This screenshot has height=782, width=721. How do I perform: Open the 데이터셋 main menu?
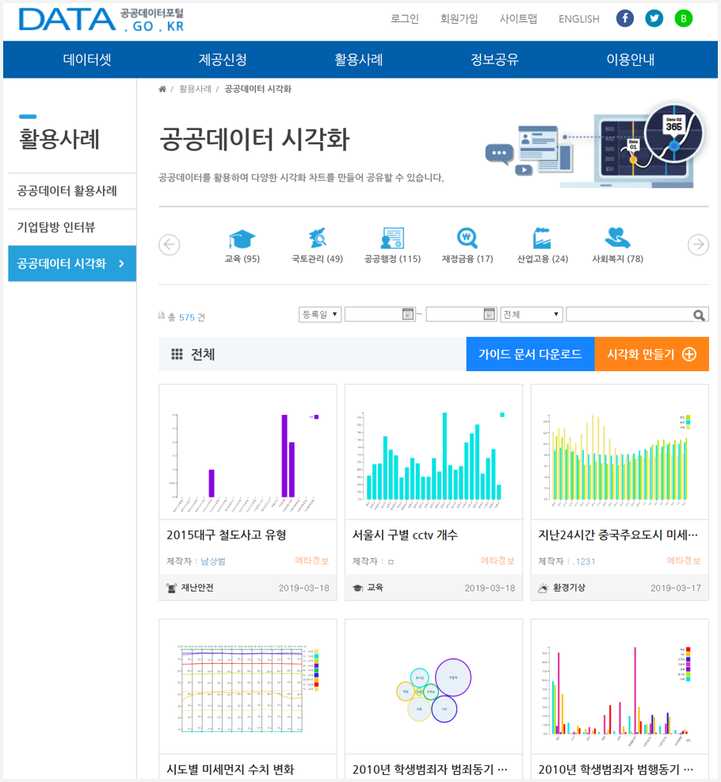[87, 59]
